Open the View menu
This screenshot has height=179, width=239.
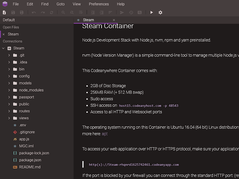[x=77, y=4]
